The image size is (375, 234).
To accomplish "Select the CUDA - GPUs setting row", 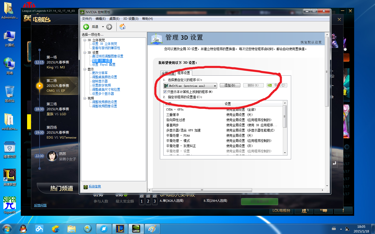I will click(223, 109).
